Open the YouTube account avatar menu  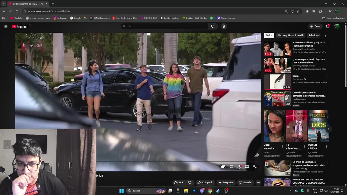(337, 26)
